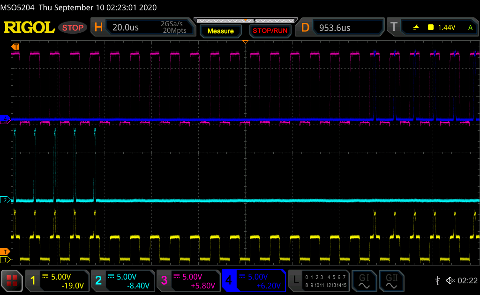Open delay setting 953.6us
This screenshot has height=295, width=480.
[x=335, y=28]
